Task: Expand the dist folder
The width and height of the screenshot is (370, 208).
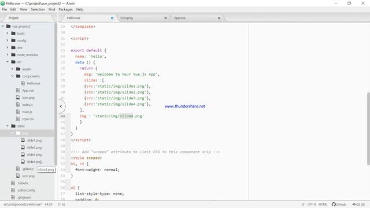Action: click(8, 47)
